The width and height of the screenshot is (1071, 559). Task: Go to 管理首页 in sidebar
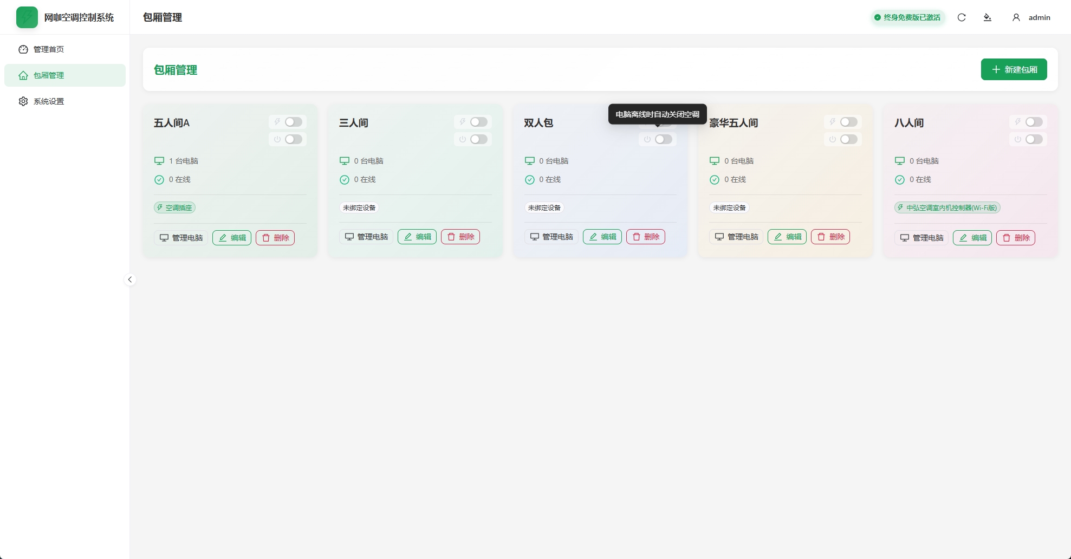point(49,49)
